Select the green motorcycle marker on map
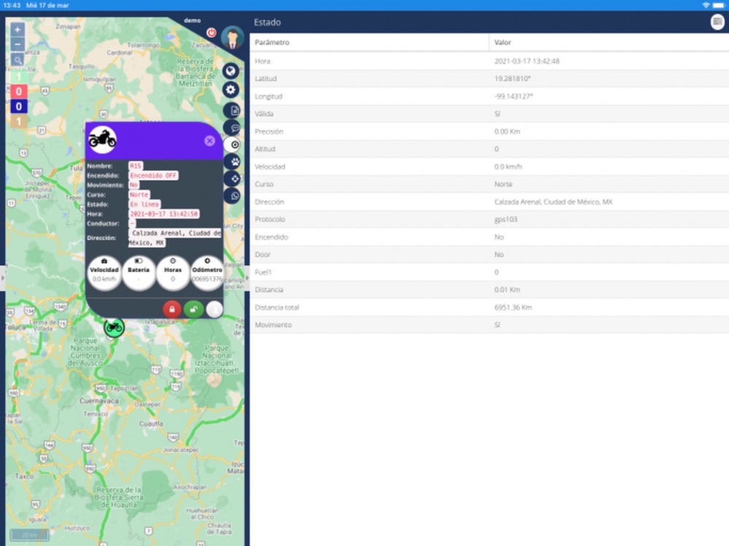The width and height of the screenshot is (729, 546). pyautogui.click(x=114, y=328)
